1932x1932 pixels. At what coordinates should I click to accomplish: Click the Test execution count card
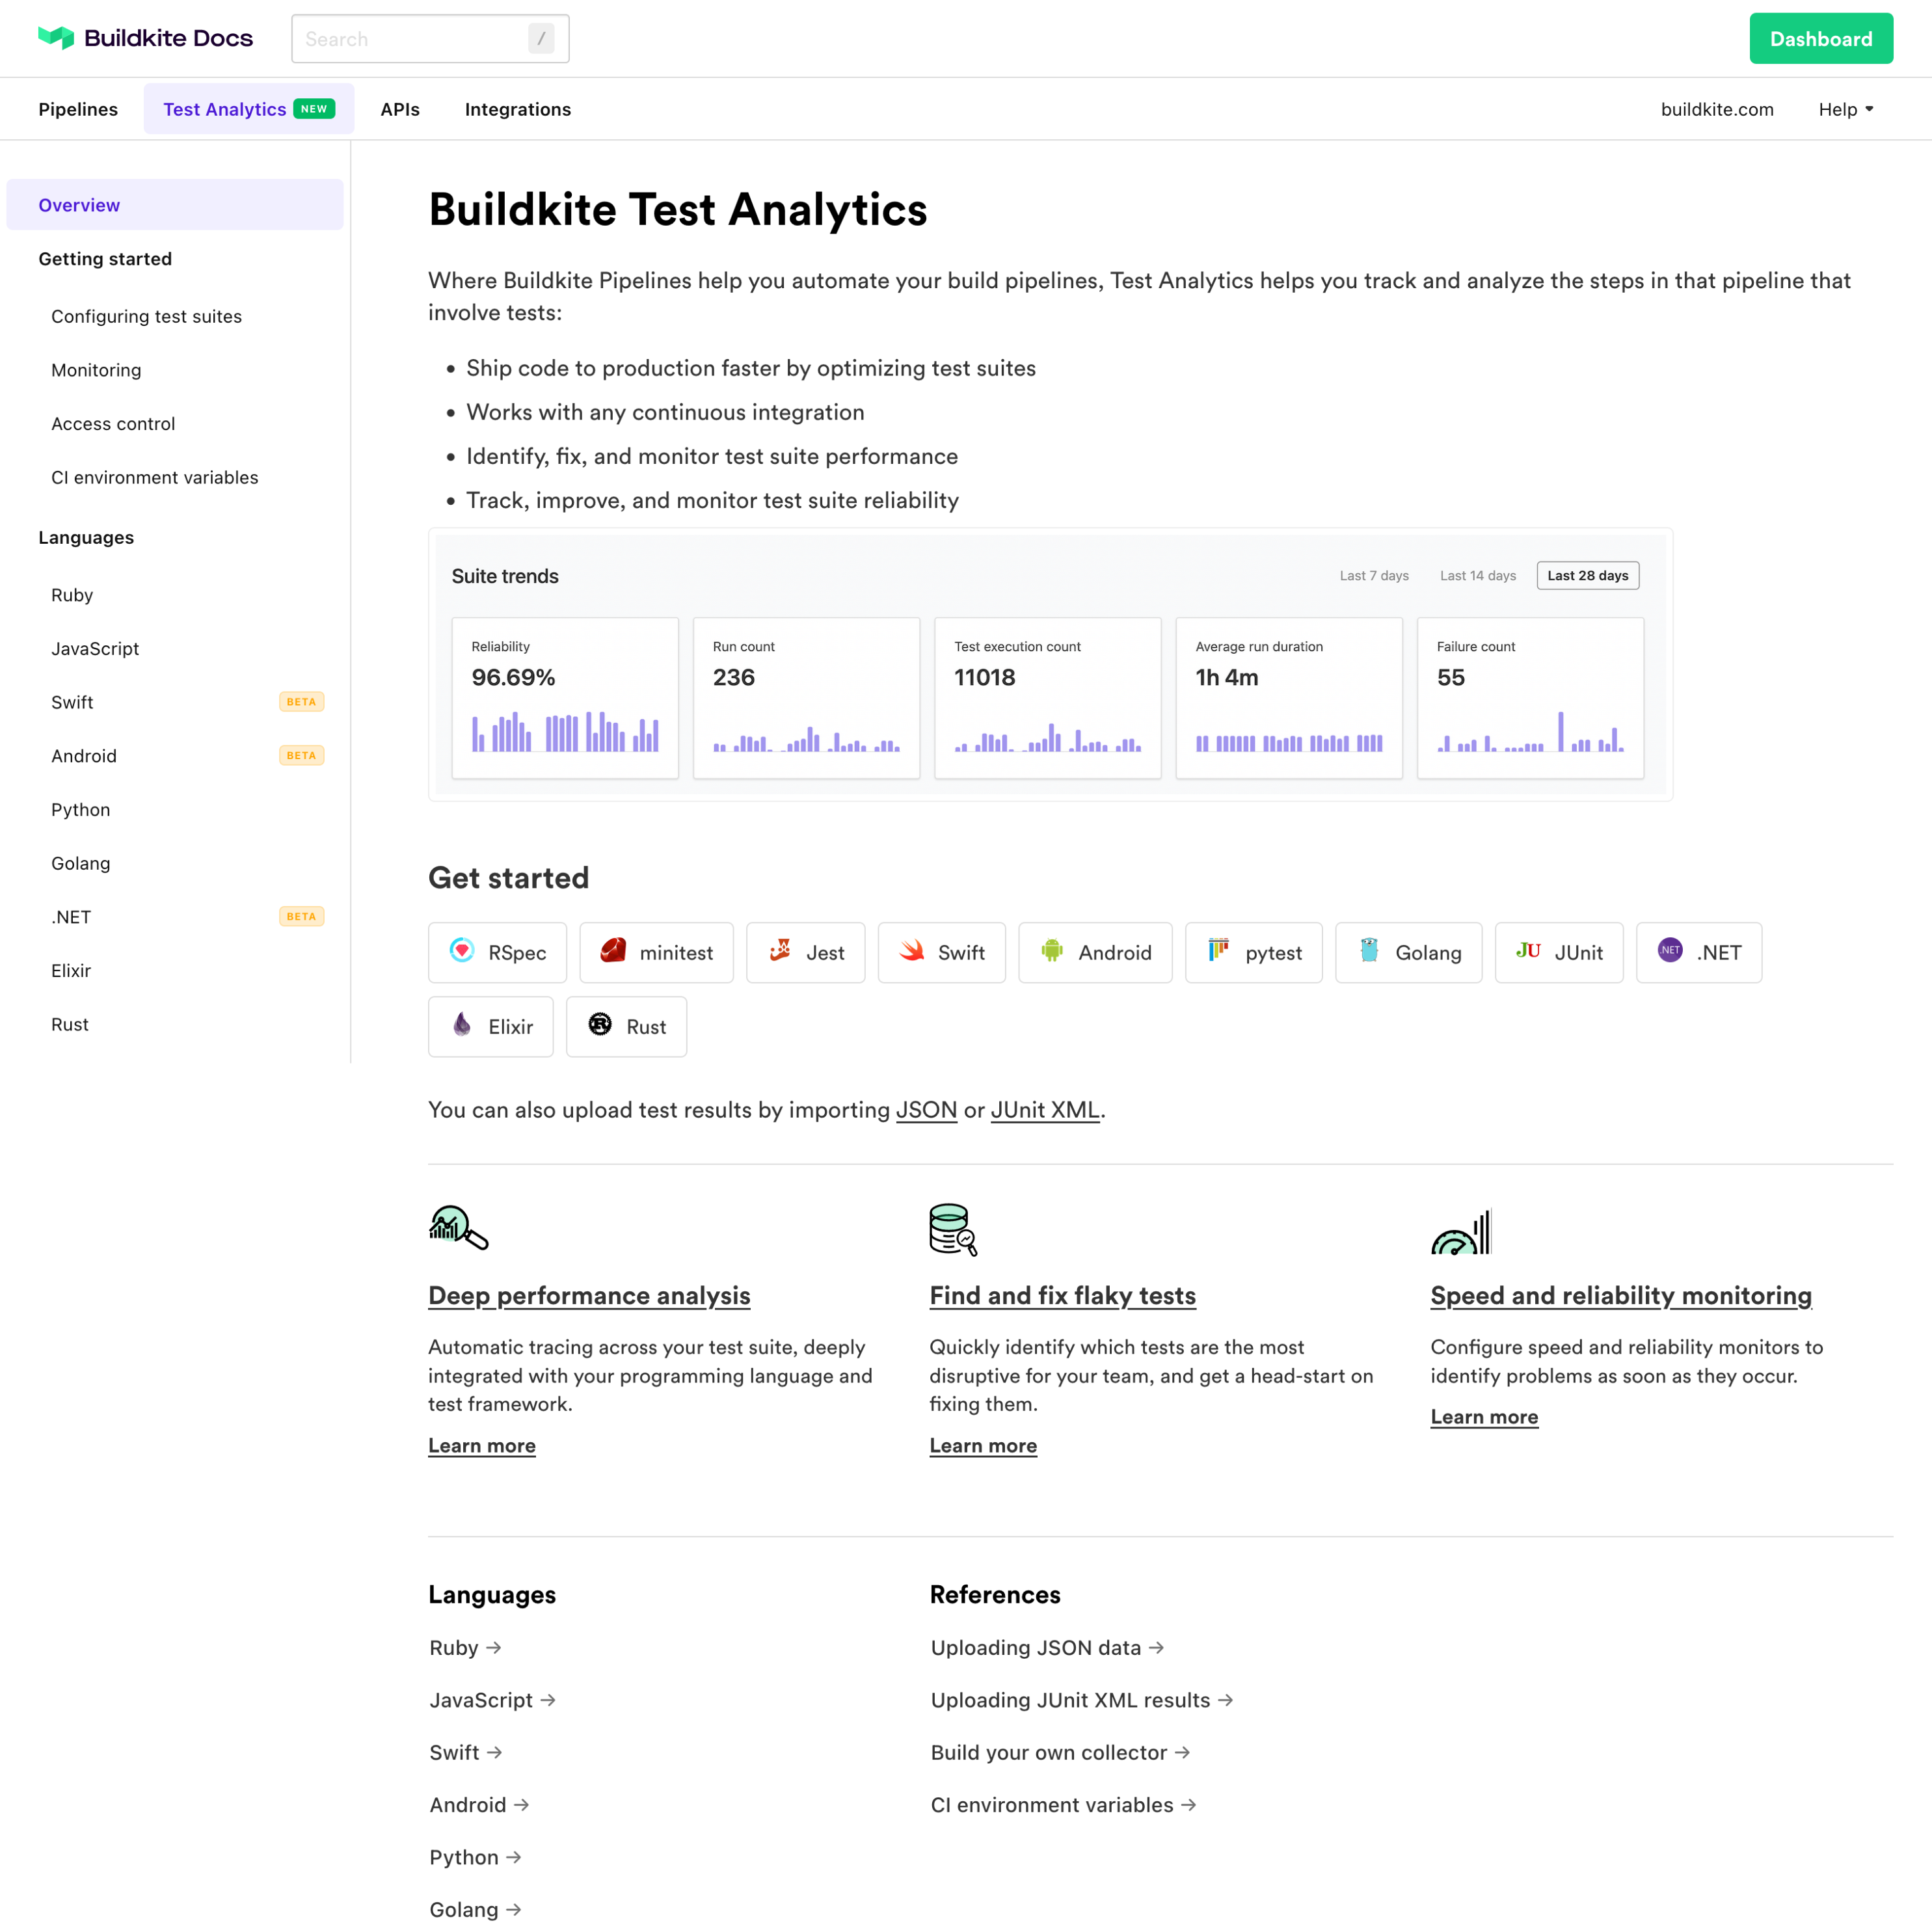click(x=1047, y=698)
